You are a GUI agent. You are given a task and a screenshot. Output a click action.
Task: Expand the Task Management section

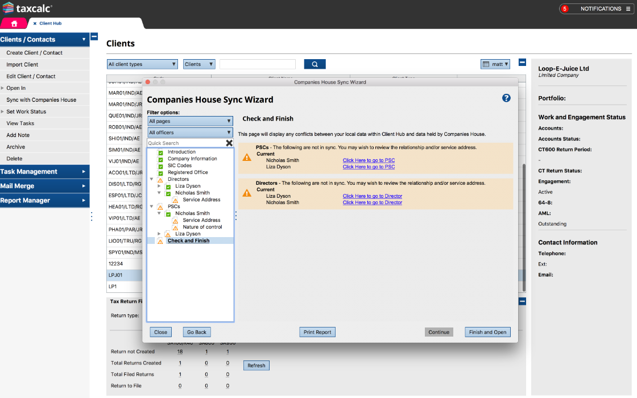pos(45,172)
